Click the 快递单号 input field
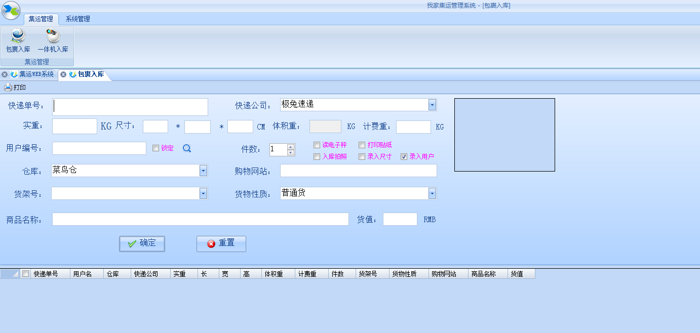The width and height of the screenshot is (700, 333). tap(130, 107)
